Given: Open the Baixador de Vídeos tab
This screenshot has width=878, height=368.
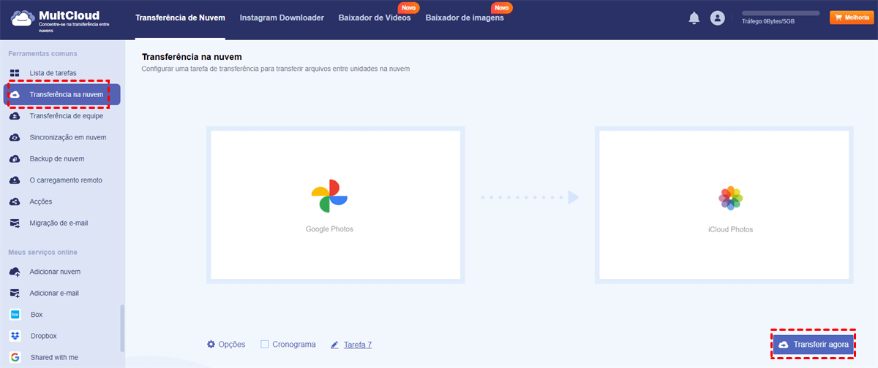Looking at the screenshot, I should tap(375, 18).
